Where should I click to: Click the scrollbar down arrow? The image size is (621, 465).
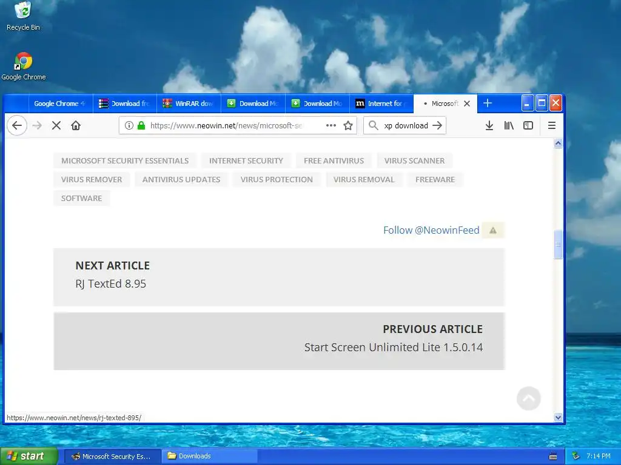558,418
